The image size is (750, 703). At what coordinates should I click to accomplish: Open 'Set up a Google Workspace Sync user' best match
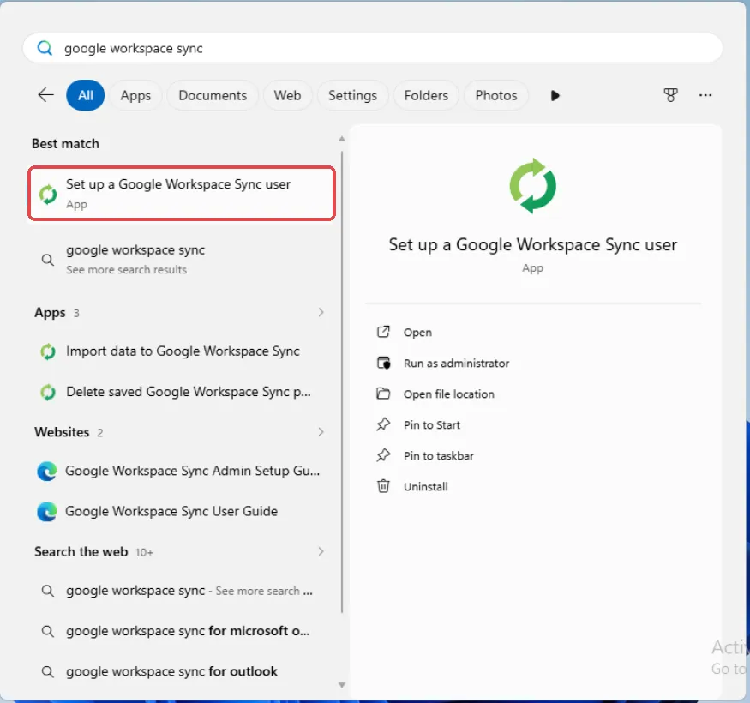tap(181, 194)
